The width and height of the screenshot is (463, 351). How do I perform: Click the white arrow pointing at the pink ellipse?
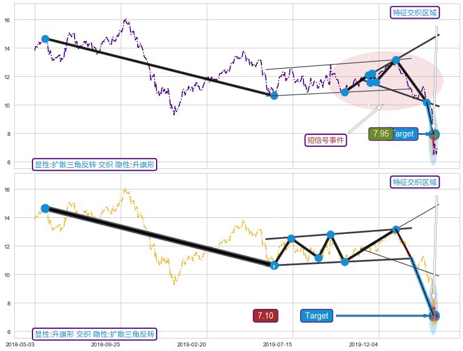366,118
